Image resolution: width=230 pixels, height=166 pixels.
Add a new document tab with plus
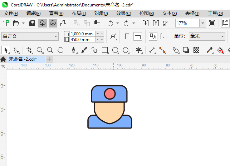click(49, 59)
